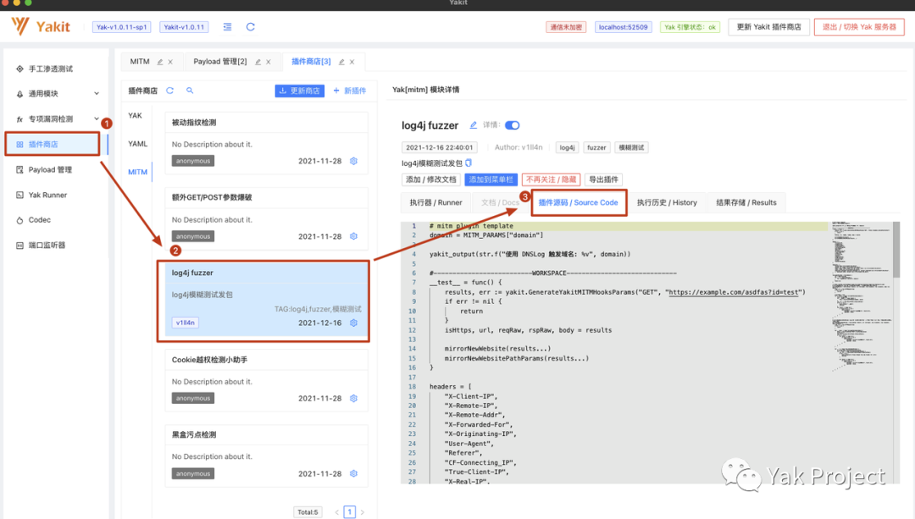Screen dimensions: 915x519
Task: Open the 执行器 / Runner tab
Action: pos(436,202)
